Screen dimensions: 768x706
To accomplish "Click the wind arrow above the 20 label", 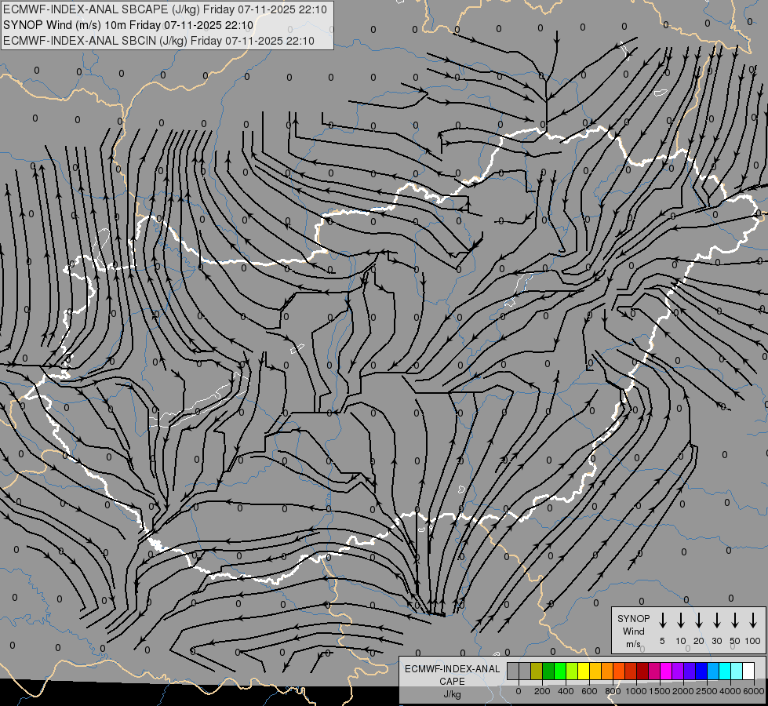I will pos(699,620).
